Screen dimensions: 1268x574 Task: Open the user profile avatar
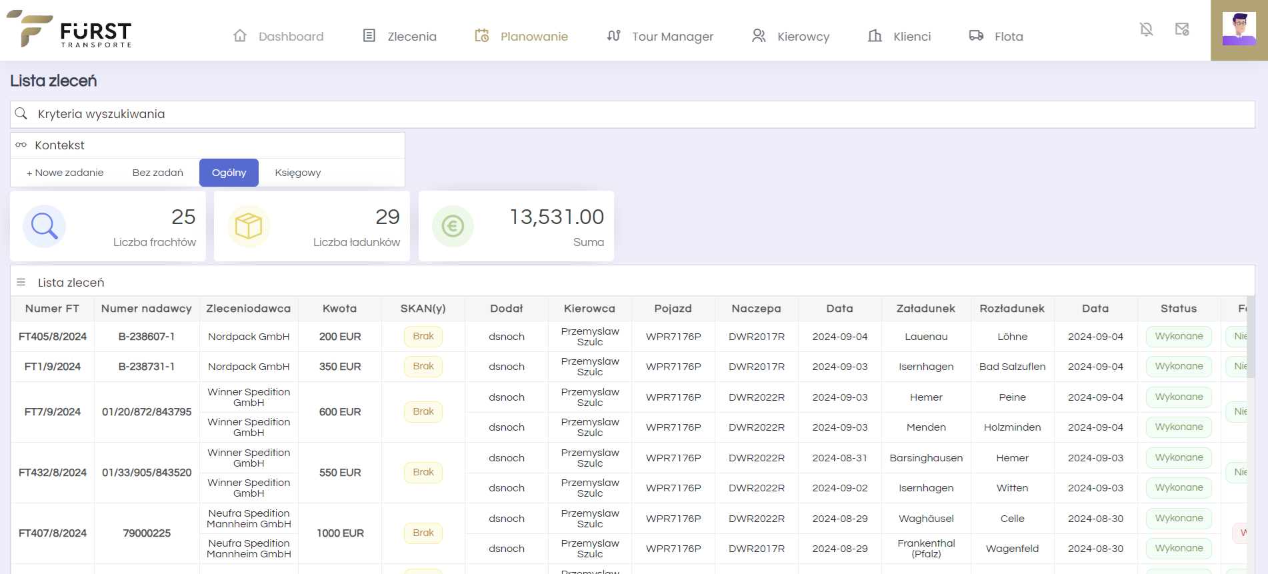(1239, 30)
